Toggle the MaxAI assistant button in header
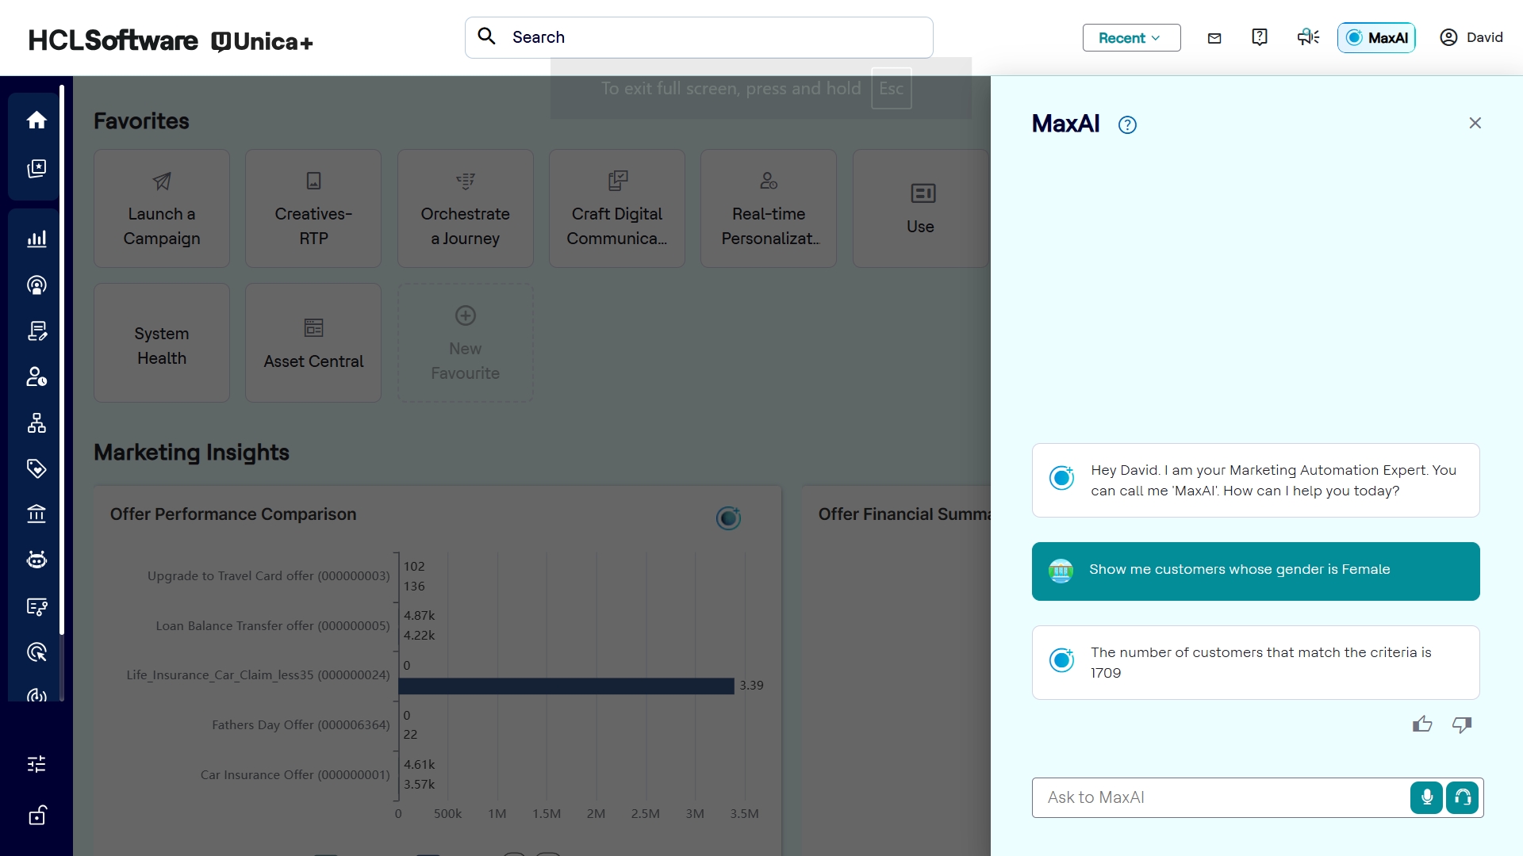 tap(1376, 38)
